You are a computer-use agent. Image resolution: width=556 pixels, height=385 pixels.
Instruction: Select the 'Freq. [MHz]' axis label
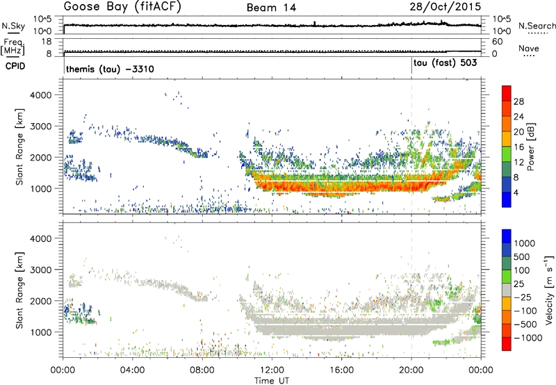13,47
